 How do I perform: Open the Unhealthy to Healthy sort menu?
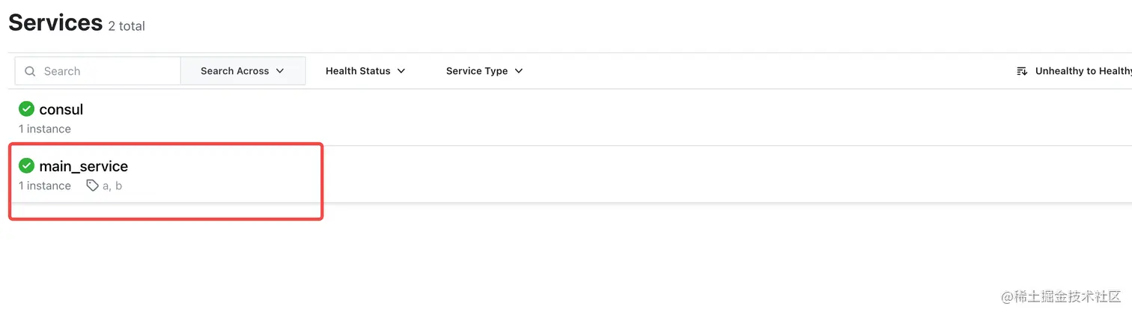point(1082,71)
